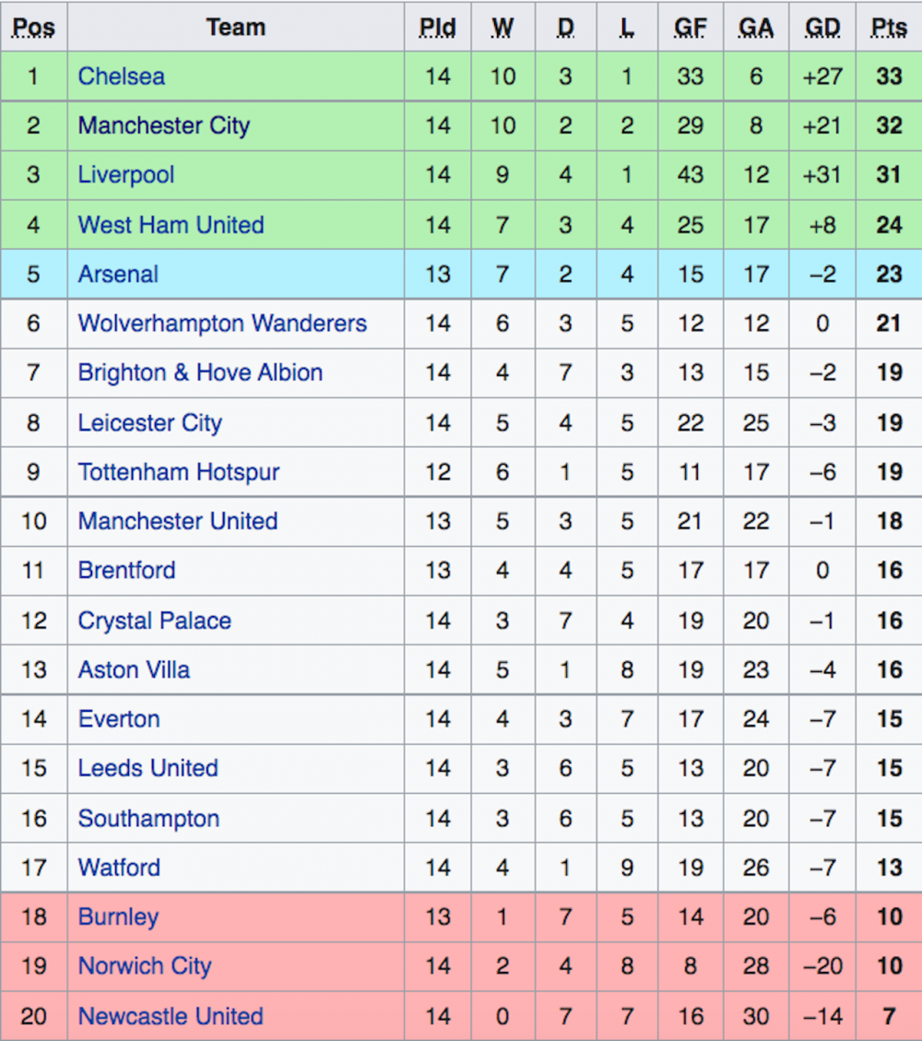Select the Arsenal link
922x1041 pixels.
coord(118,274)
